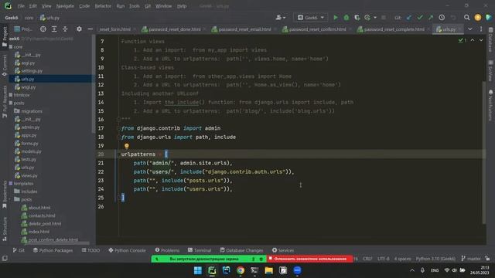
Task: Open the Python Console tool window
Action: coord(127,250)
